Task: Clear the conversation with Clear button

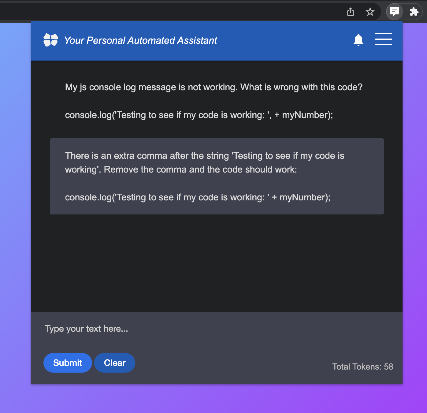Action: pyautogui.click(x=115, y=363)
